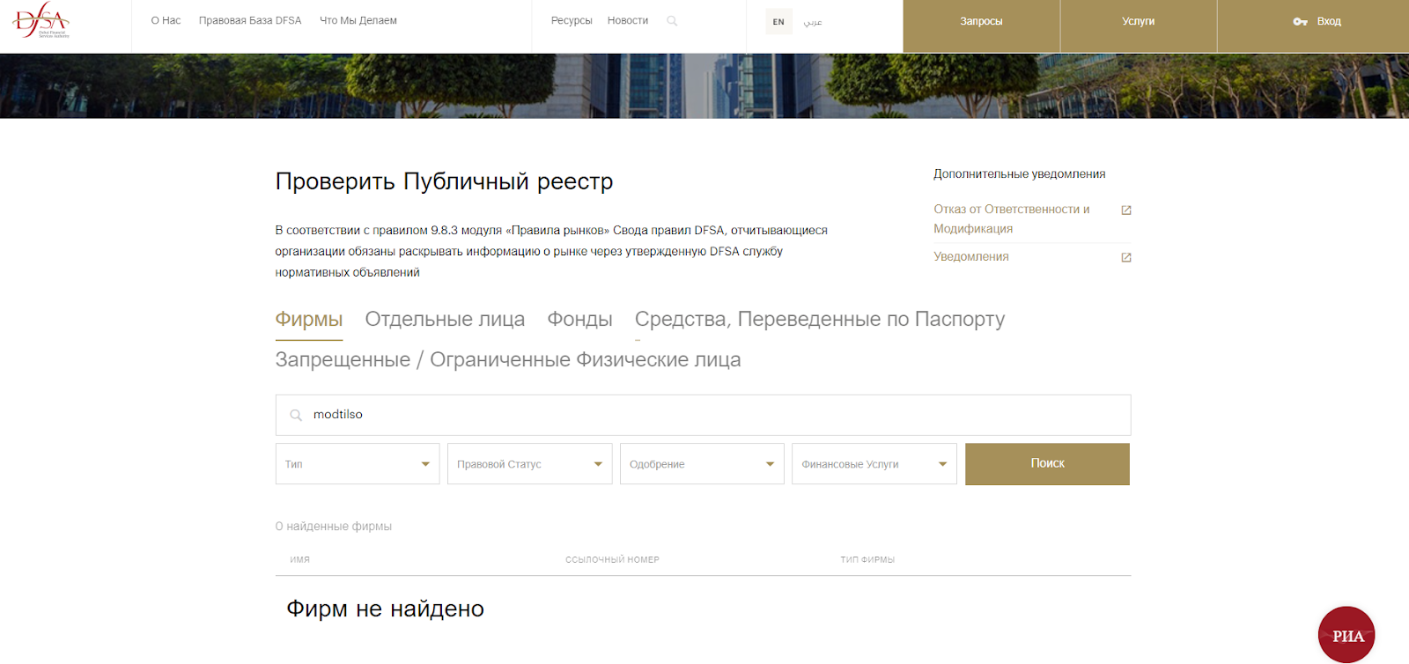Image resolution: width=1409 pixels, height=664 pixels.
Task: Expand the Финансовые Услуги dropdown
Action: (874, 464)
